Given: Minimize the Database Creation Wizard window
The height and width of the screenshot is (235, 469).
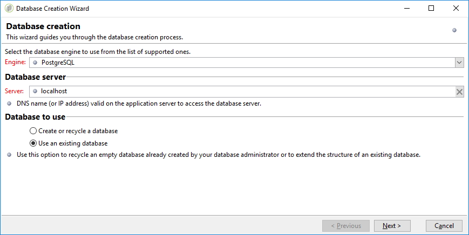Looking at the screenshot, I should click(406, 9).
